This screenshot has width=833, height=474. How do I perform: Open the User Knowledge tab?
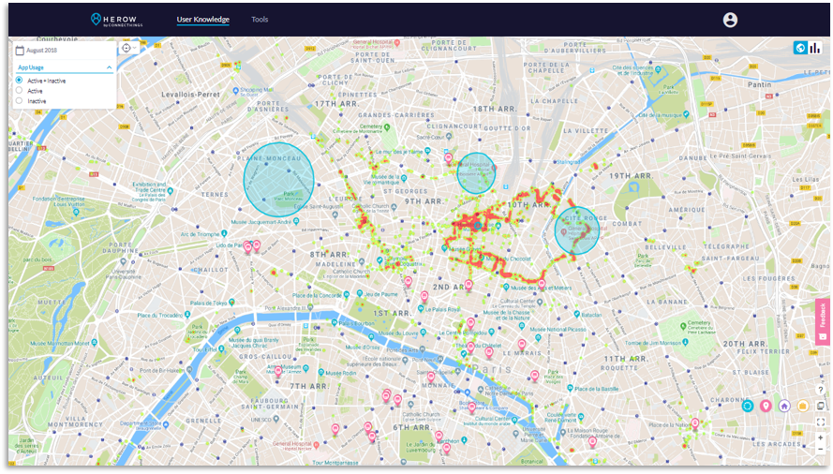[202, 20]
